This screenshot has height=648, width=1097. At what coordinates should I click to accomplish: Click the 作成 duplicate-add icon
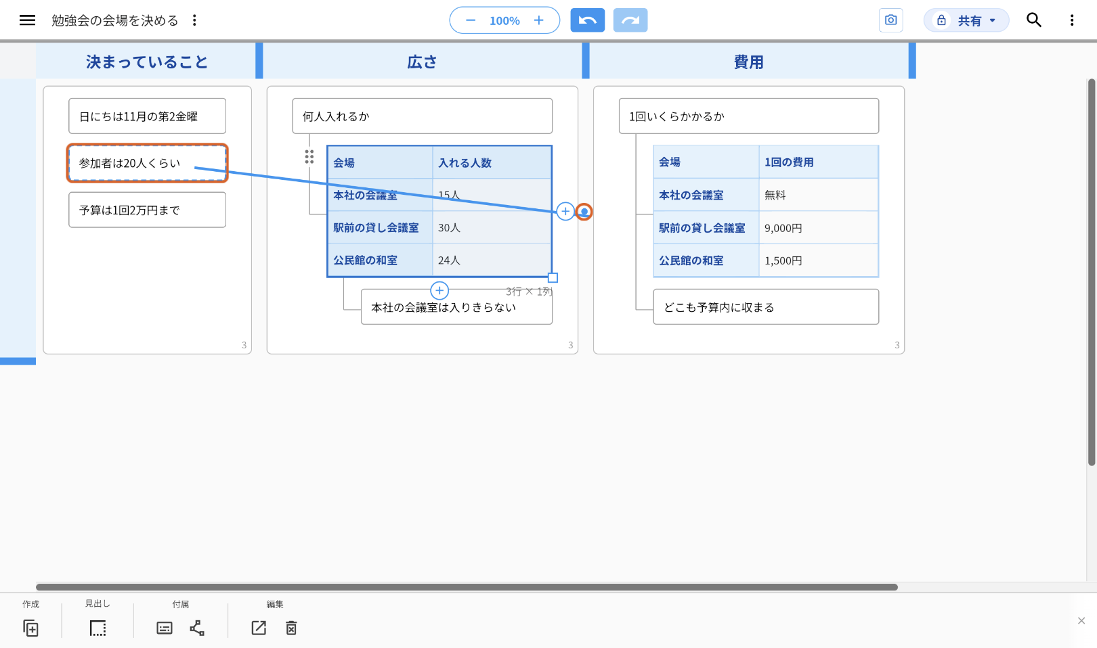tap(30, 628)
